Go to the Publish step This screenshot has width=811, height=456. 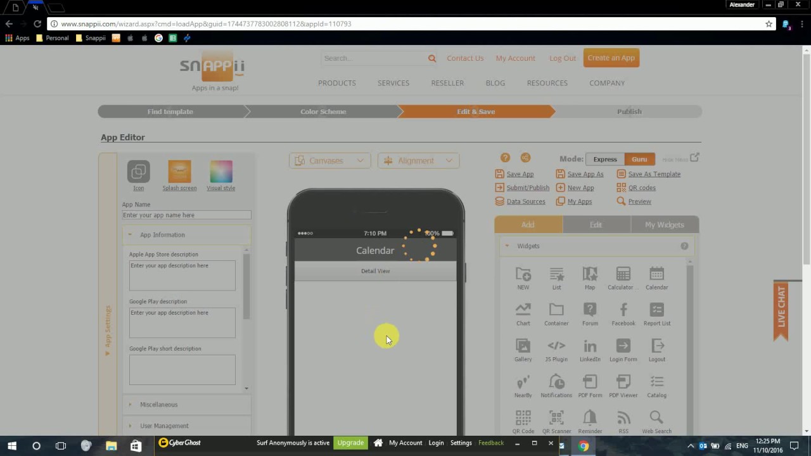(x=629, y=111)
